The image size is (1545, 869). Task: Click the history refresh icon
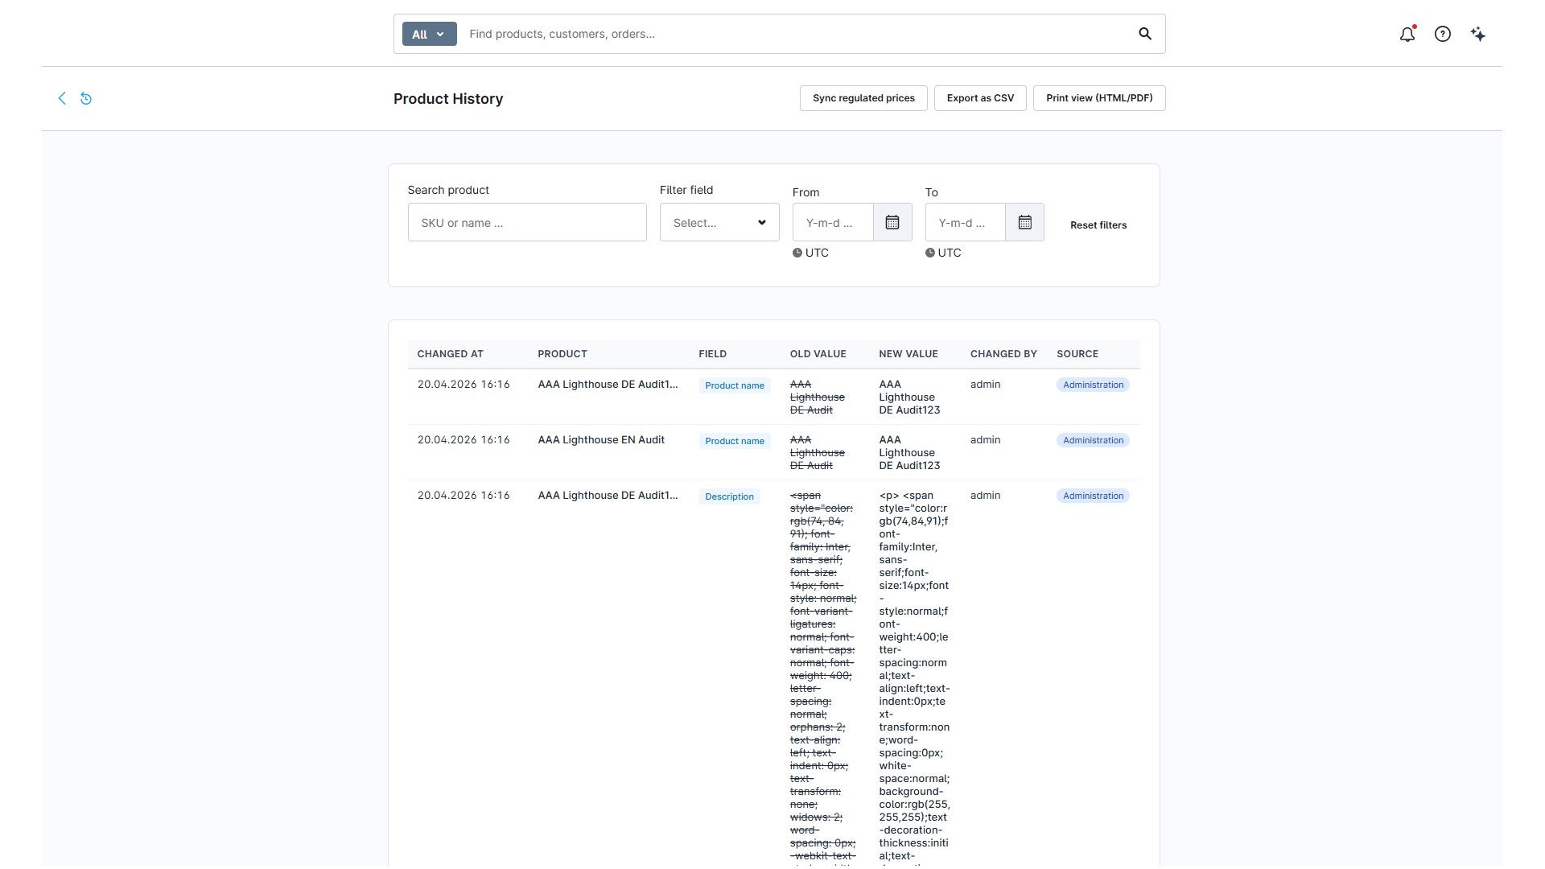coord(86,98)
